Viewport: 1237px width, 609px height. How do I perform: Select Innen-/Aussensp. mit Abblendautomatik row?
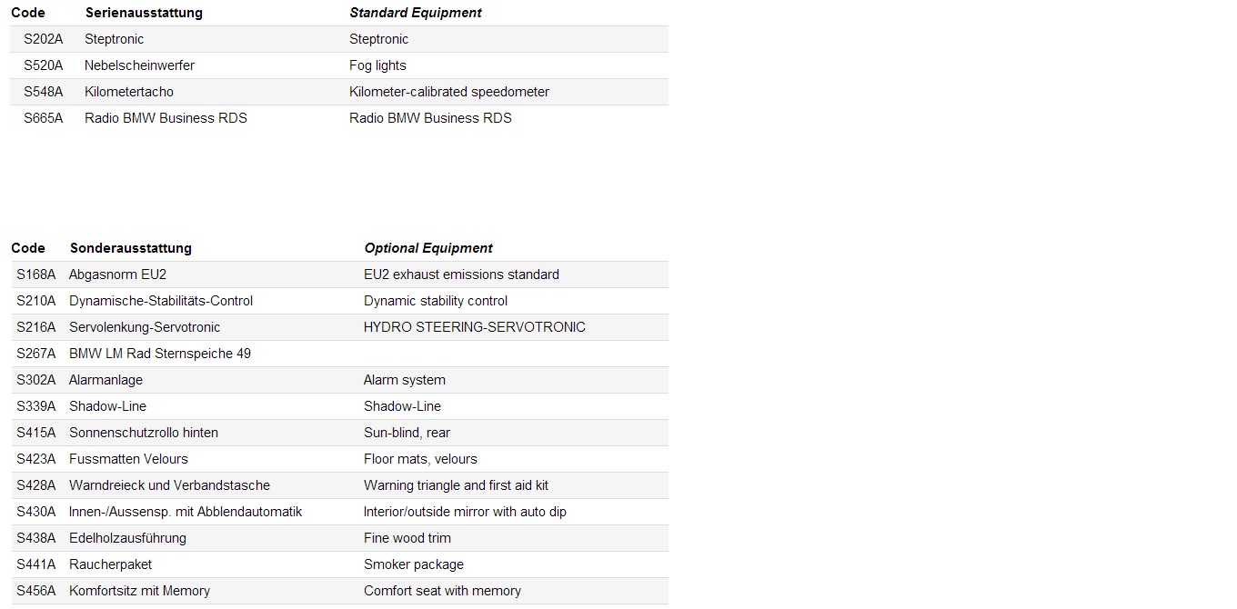click(186, 512)
